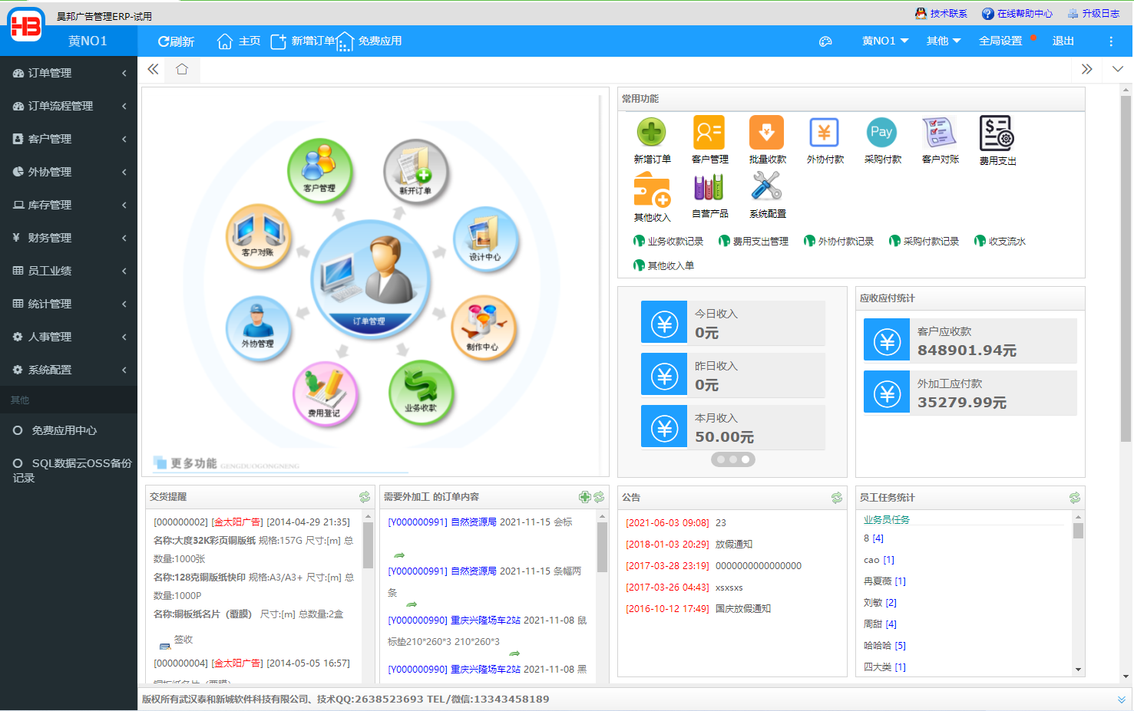Open the 新增订单 green plus shortcut icon
This screenshot has height=711, width=1134.
coord(651,133)
